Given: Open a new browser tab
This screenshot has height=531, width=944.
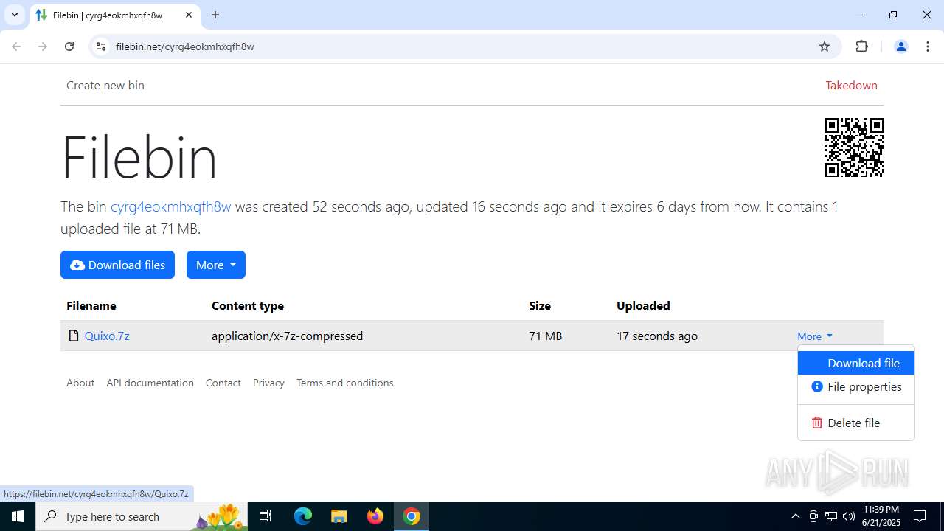Looking at the screenshot, I should click(x=215, y=15).
